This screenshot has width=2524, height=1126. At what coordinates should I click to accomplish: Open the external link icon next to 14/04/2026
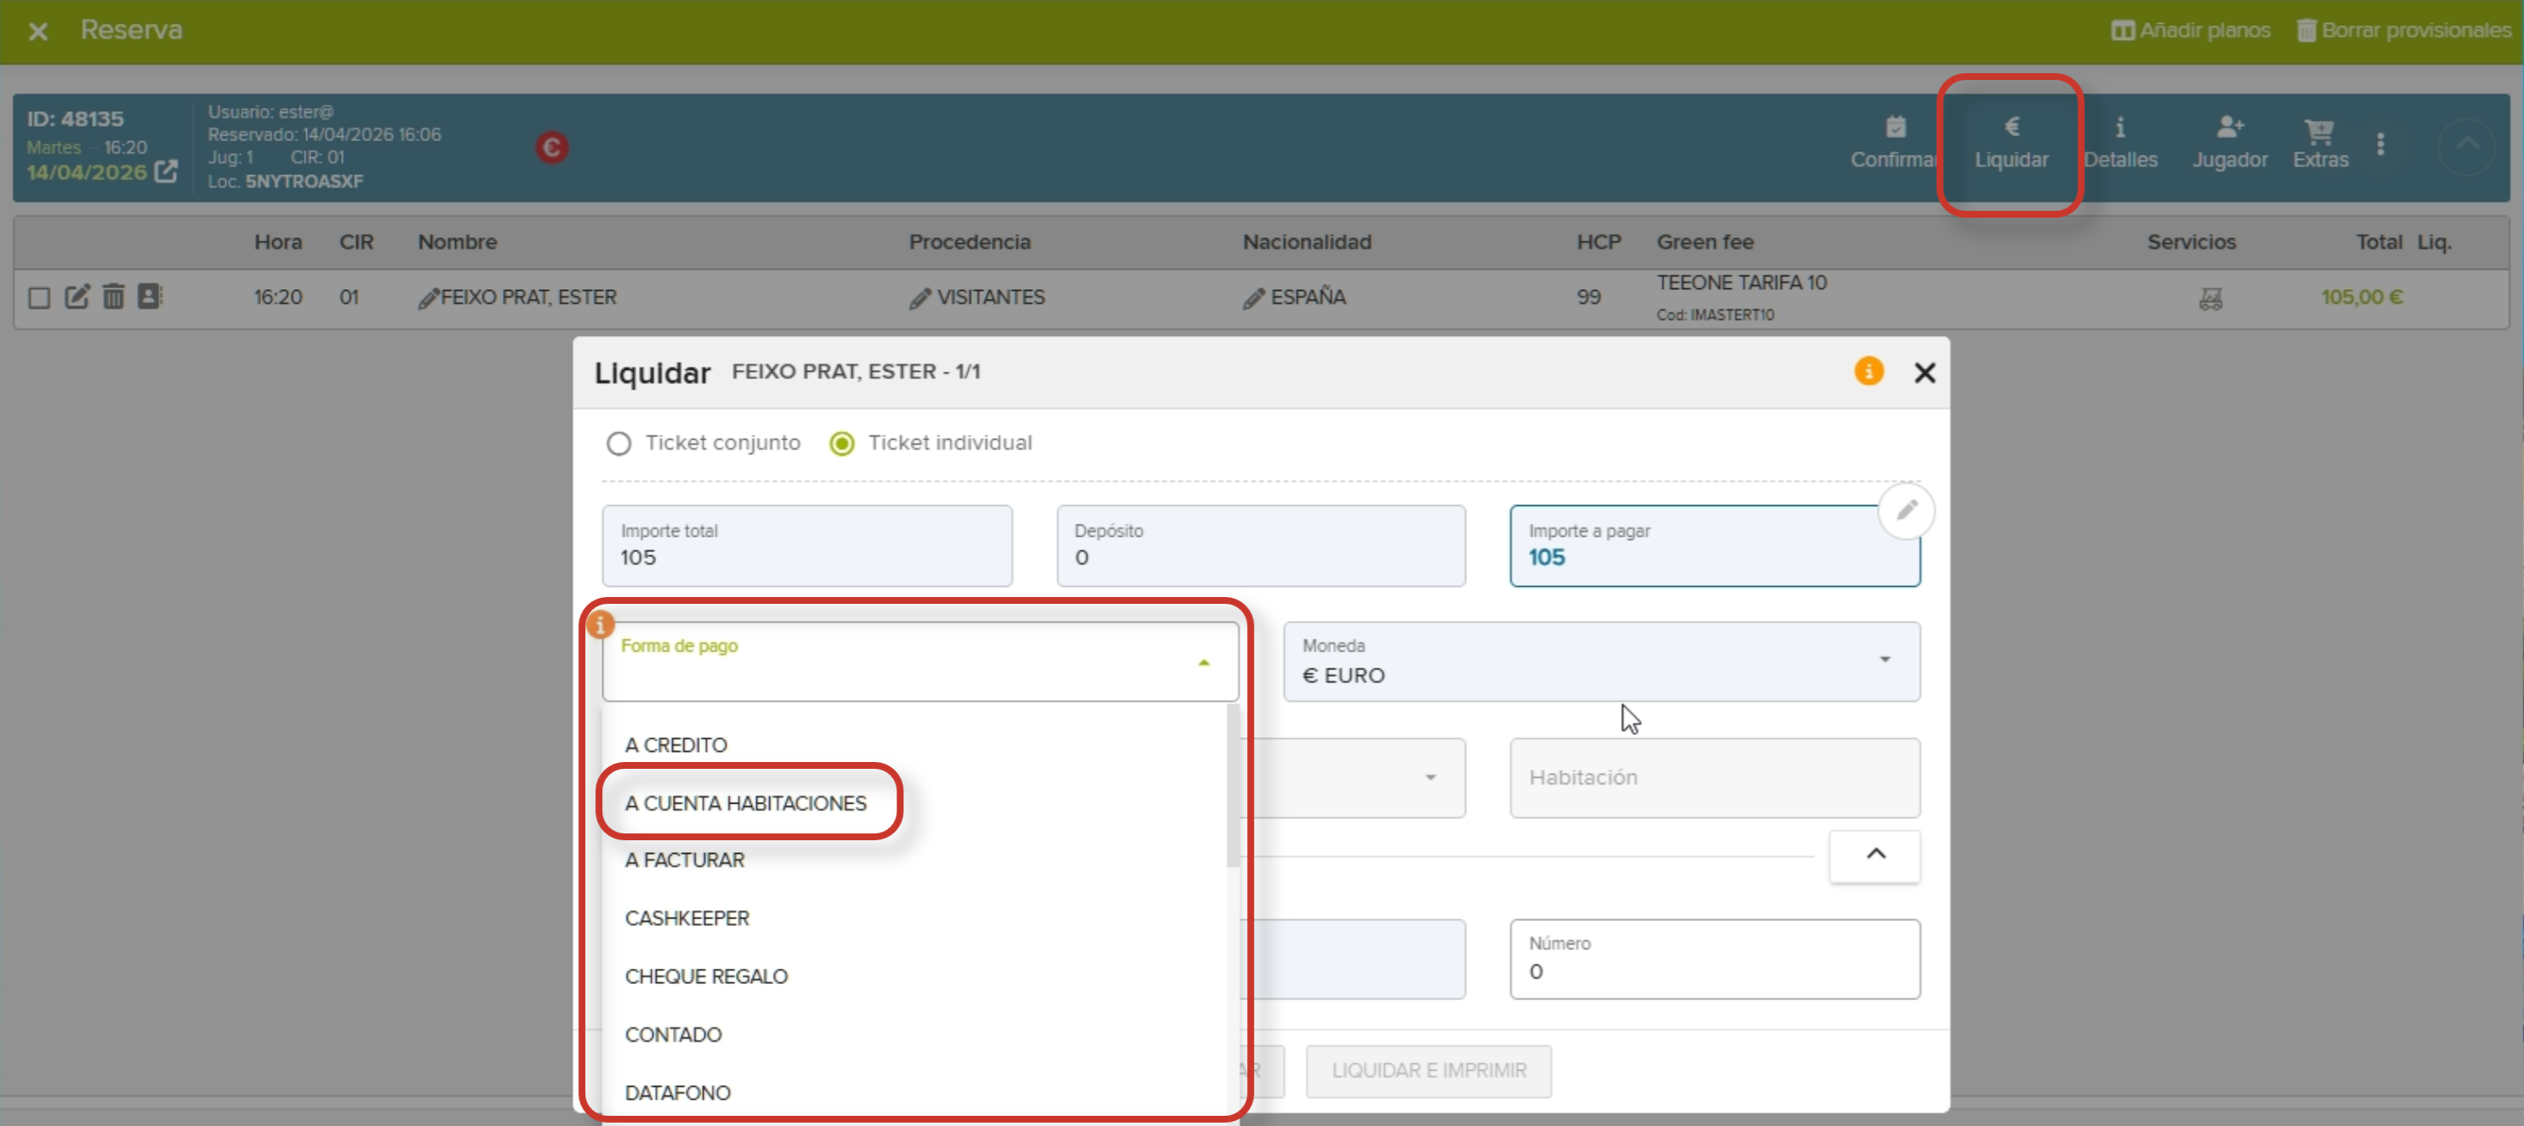click(167, 171)
